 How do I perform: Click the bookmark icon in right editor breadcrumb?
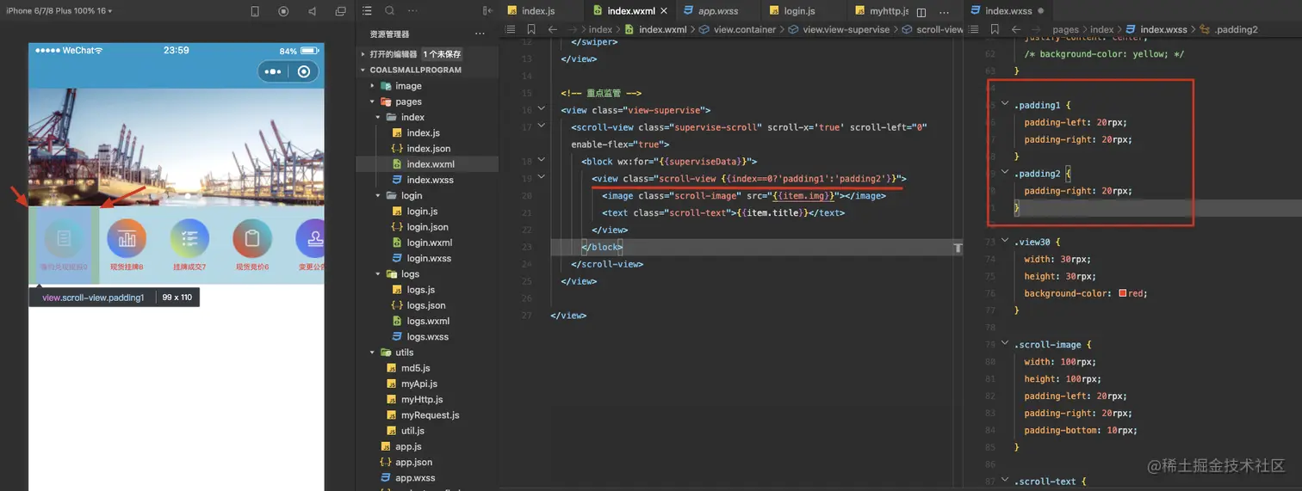pyautogui.click(x=996, y=29)
